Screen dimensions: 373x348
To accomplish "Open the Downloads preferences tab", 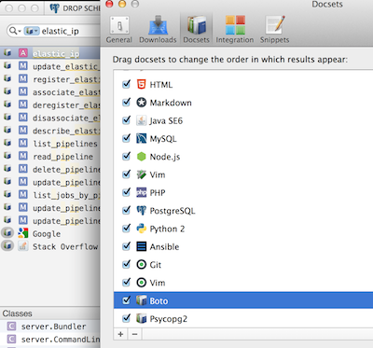I will [158, 30].
